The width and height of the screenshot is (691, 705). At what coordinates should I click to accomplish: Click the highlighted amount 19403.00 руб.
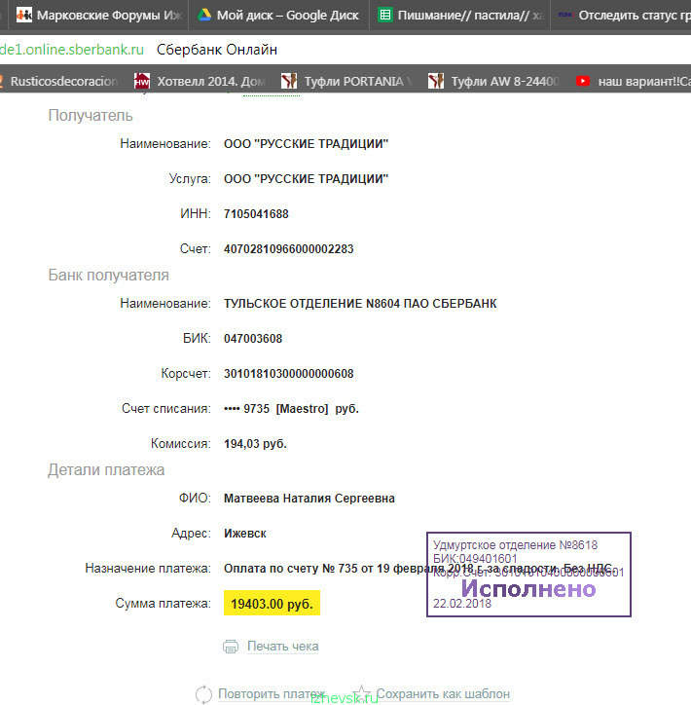click(272, 604)
